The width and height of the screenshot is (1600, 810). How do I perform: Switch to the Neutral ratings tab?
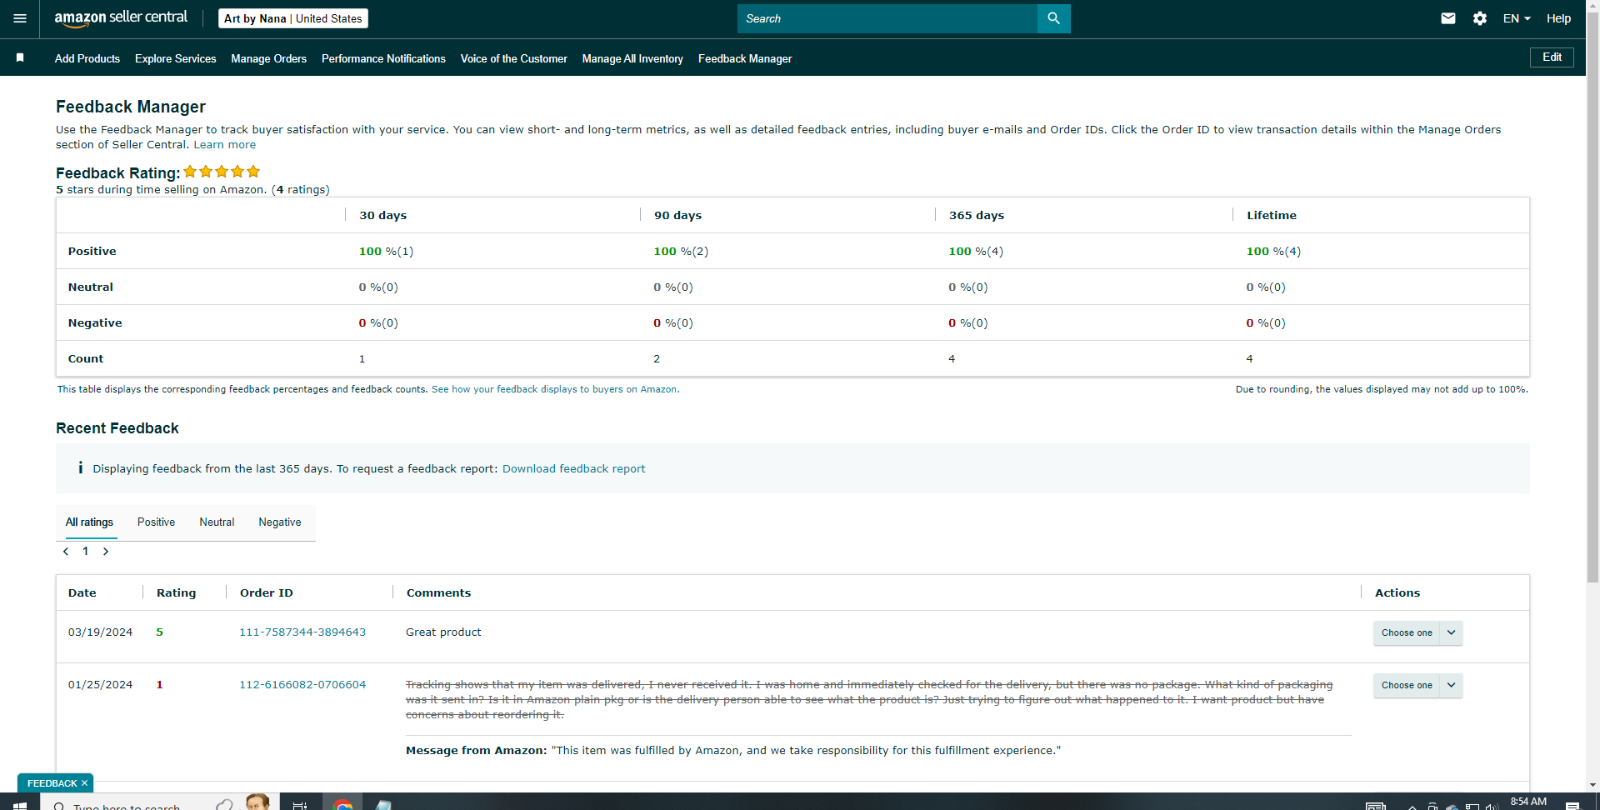point(217,522)
